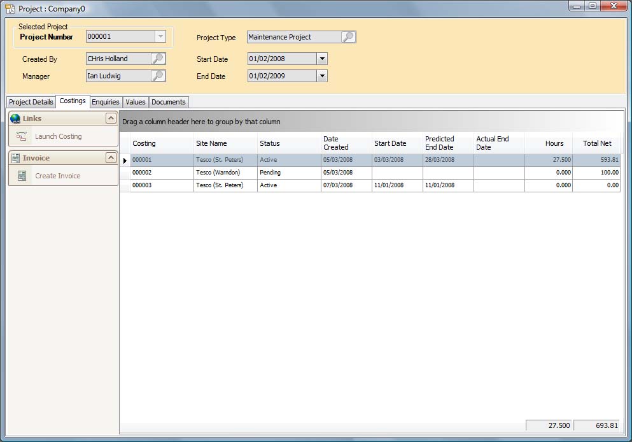
Task: Click the lookup icon beside Manager field
Action: click(158, 76)
